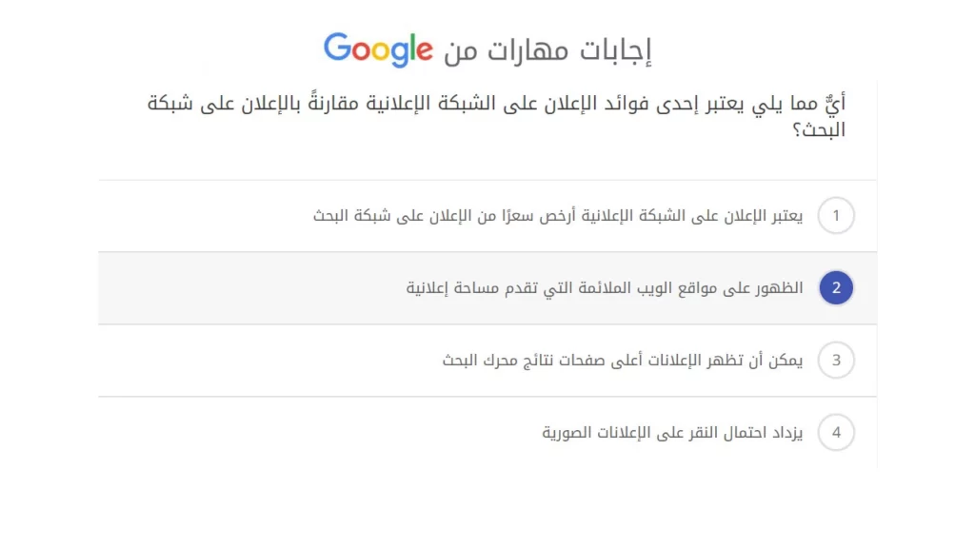
Task: Click the divider line below option 1
Action: 487,251
